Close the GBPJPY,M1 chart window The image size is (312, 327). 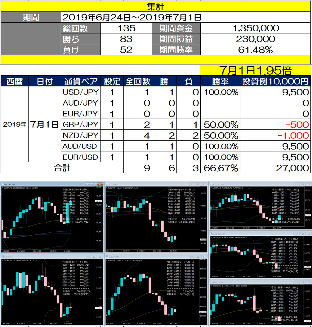[x=100, y=257]
